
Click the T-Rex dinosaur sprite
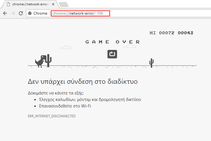point(41,61)
